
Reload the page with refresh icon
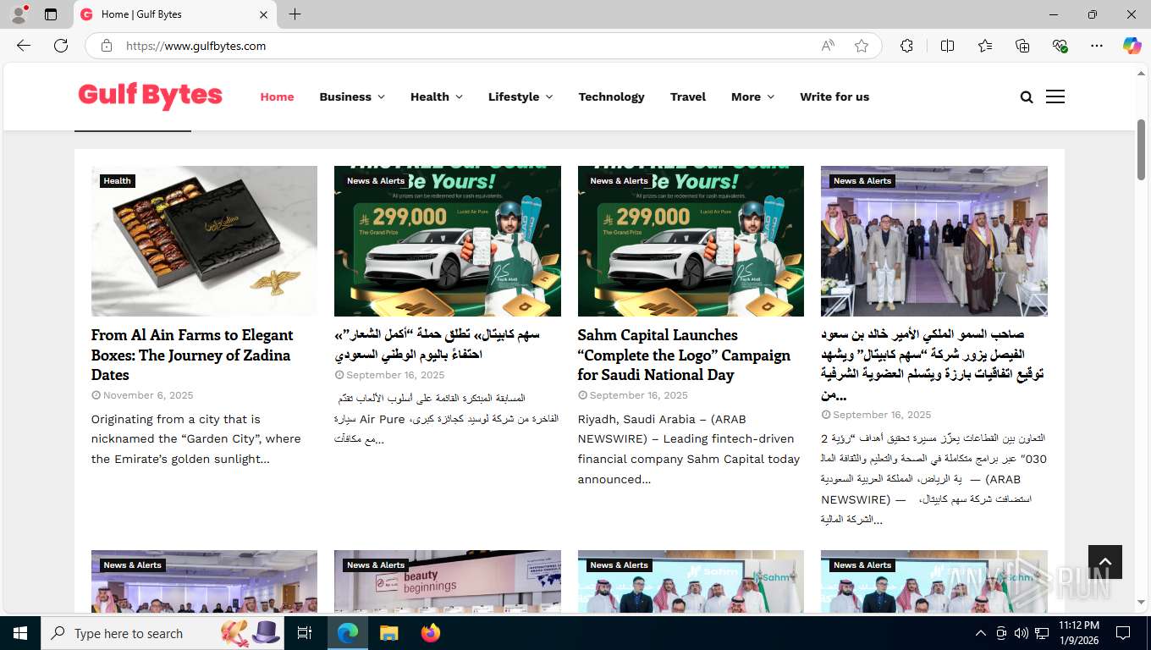pos(61,46)
